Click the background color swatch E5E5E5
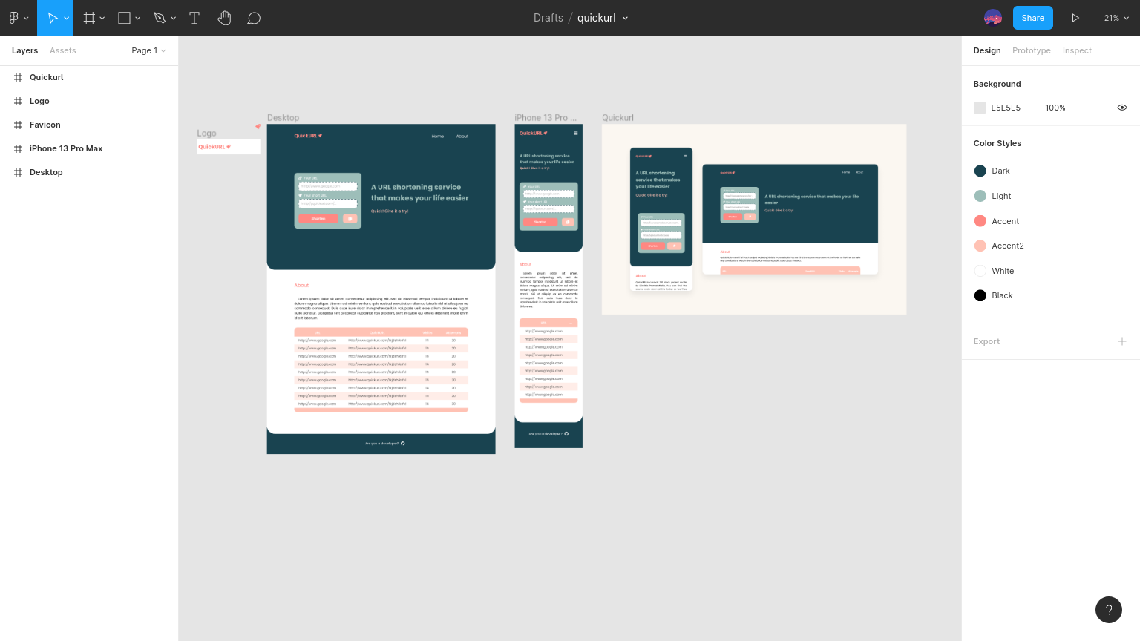Screen dimensions: 1140x641 [x=980, y=108]
